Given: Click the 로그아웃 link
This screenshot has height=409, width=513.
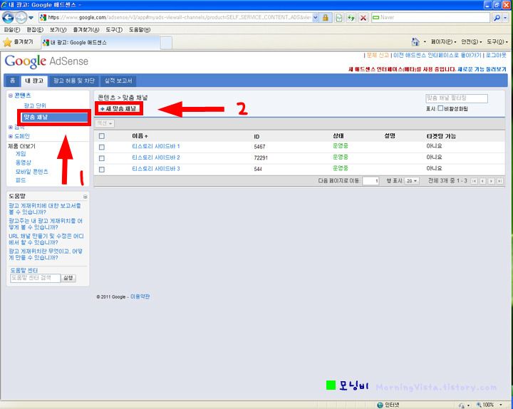Looking at the screenshot, I should point(496,56).
